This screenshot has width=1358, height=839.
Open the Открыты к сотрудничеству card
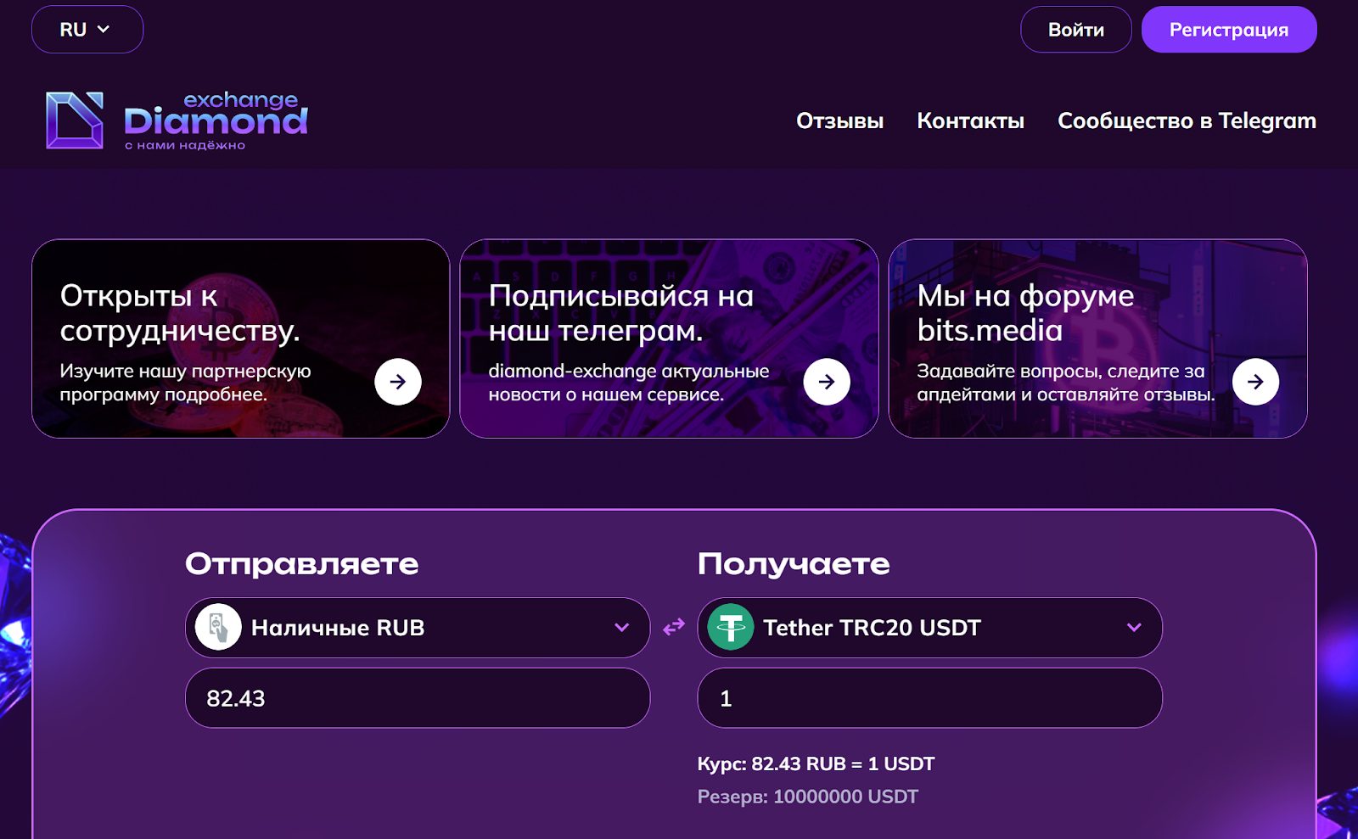(241, 338)
